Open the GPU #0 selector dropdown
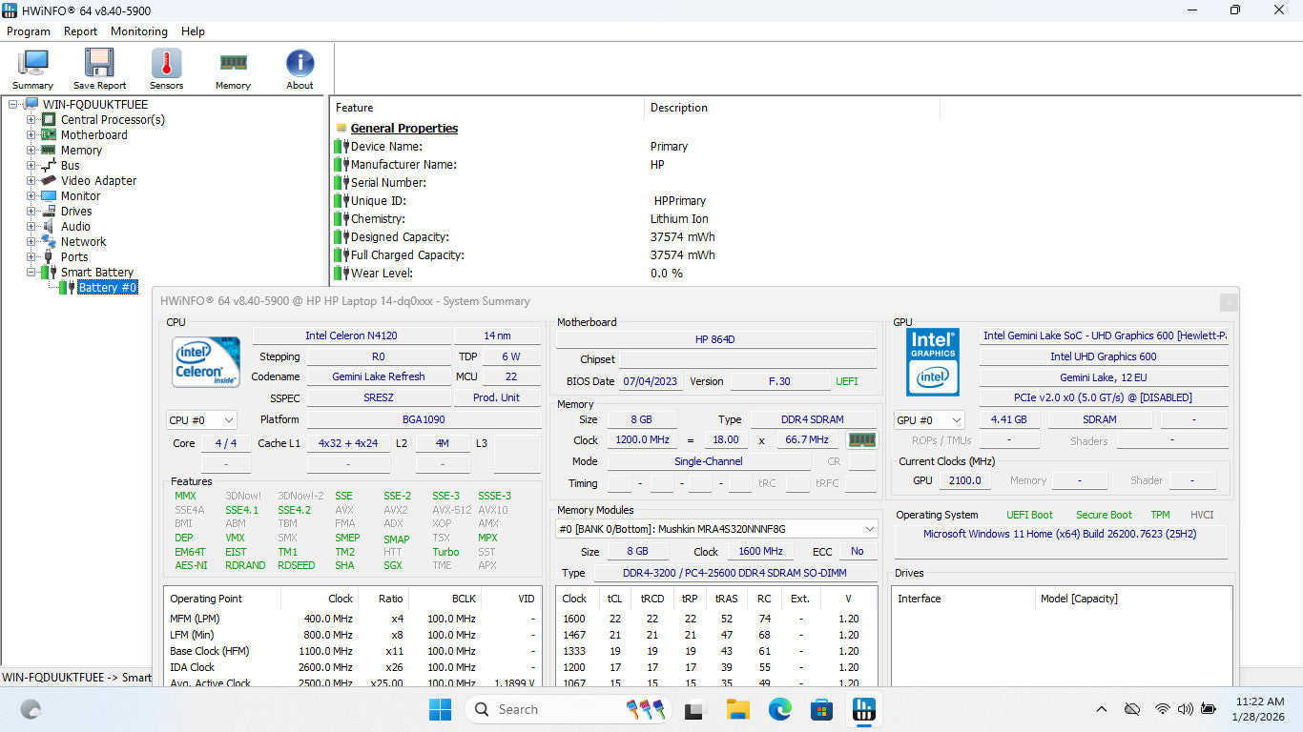This screenshot has height=732, width=1303. coord(929,420)
